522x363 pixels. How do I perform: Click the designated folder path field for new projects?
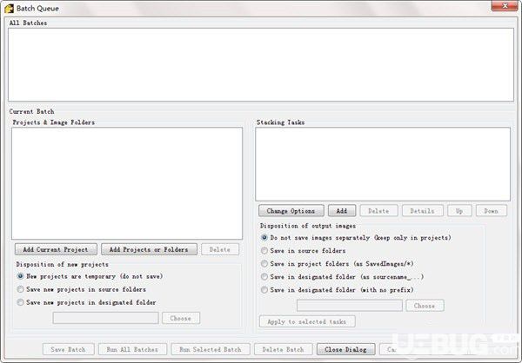tap(105, 318)
